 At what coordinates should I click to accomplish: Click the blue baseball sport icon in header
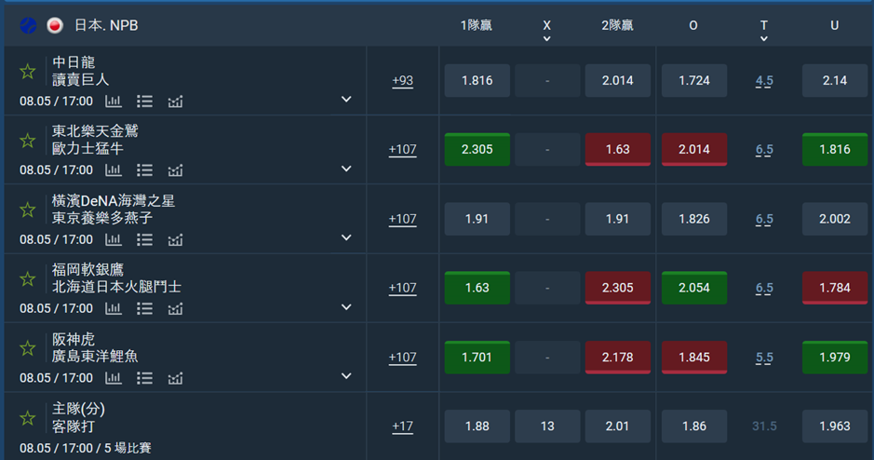(28, 25)
